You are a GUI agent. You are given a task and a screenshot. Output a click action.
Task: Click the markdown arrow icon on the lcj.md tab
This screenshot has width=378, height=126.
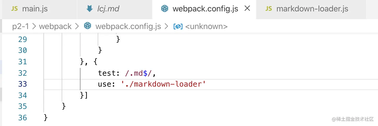coord(90,9)
